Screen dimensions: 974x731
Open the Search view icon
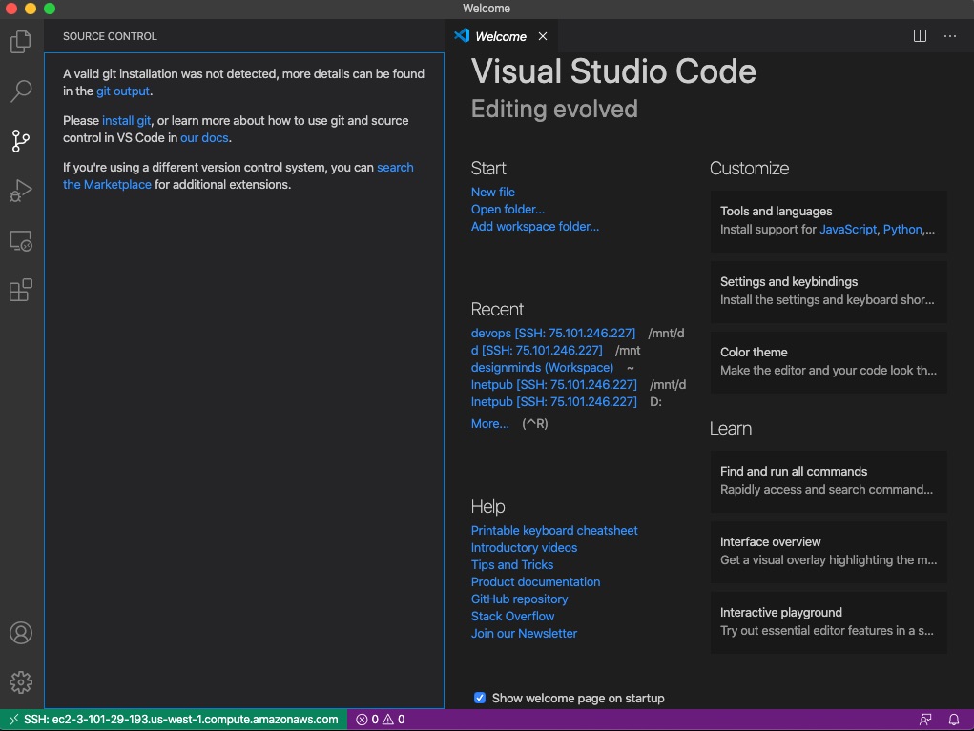coord(21,91)
